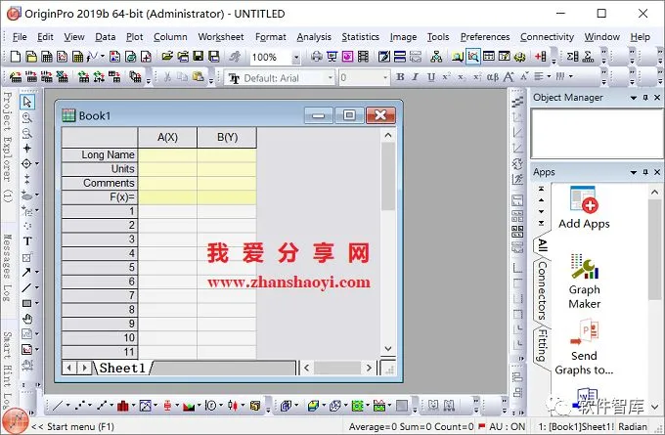Select column B(Y) header
The image size is (665, 435).
tap(227, 138)
